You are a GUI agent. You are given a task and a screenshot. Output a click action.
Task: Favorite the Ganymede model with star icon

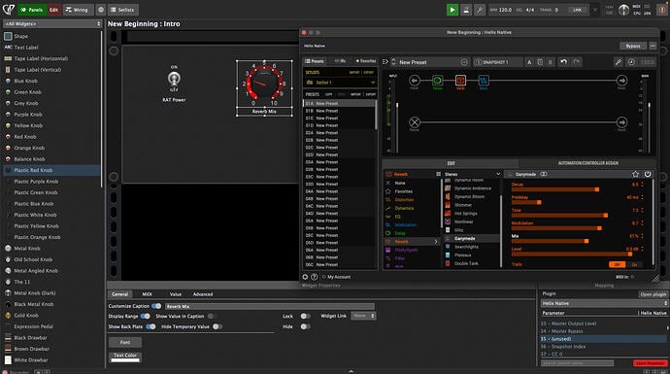click(x=635, y=174)
